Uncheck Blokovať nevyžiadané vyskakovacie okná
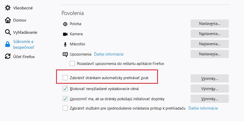The image size is (244, 121). (x=65, y=89)
